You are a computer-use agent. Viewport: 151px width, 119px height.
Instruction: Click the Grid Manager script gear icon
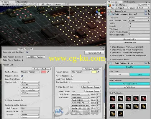149,14
